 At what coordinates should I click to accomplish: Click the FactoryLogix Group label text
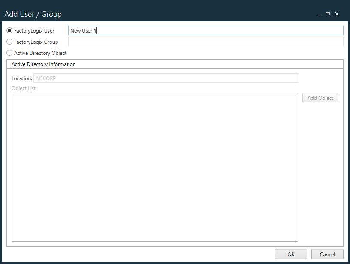pos(36,42)
